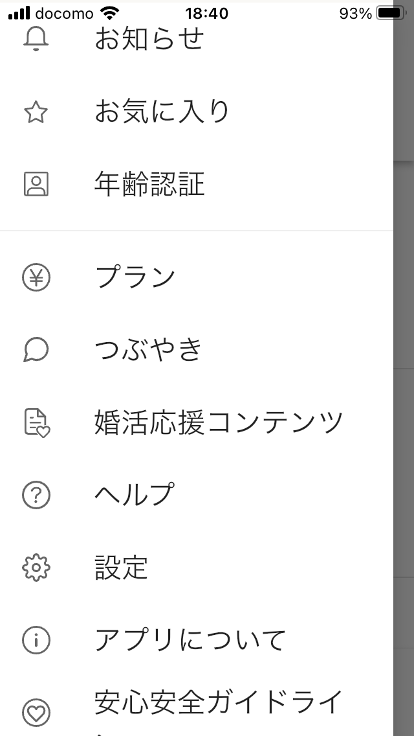Open the プラン plan page
Viewport: 414px width, 736px height.
click(135, 277)
